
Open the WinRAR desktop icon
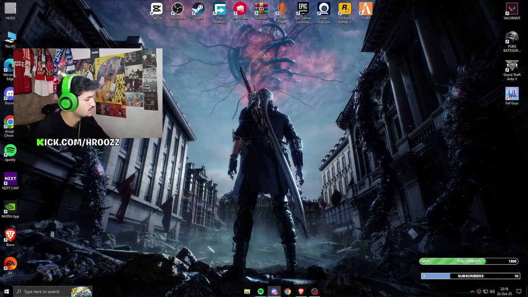[261, 11]
